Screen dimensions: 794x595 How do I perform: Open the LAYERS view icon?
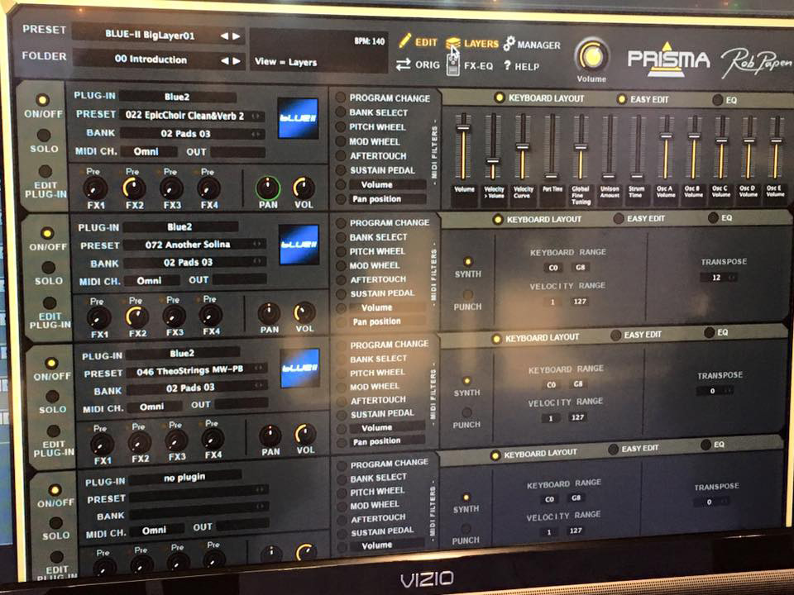point(452,44)
